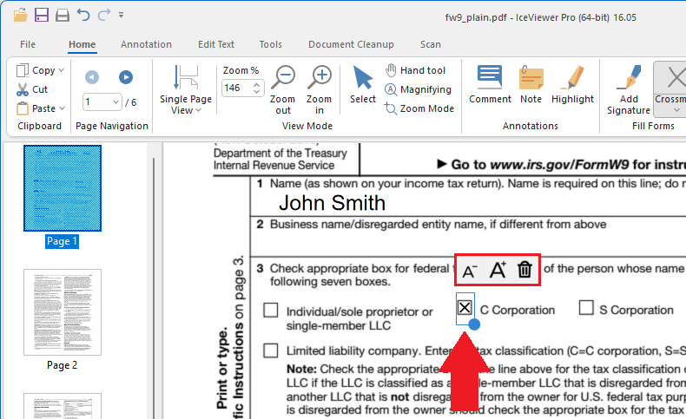The height and width of the screenshot is (419, 686).
Task: Open the Single Page View dropdown
Action: pyautogui.click(x=186, y=89)
